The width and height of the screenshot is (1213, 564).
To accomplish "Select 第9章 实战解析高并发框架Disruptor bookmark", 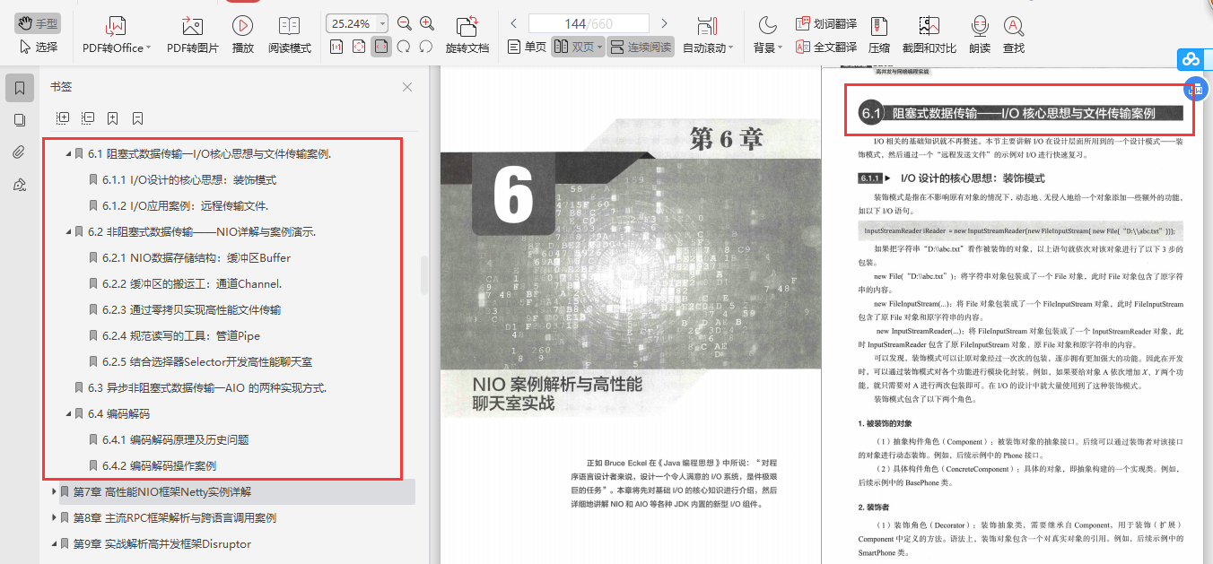I will (x=162, y=543).
